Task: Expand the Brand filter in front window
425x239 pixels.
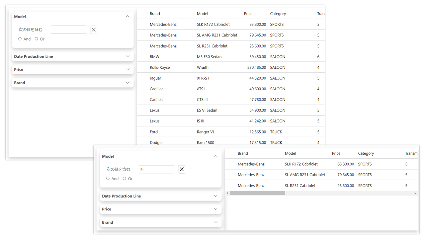Action: pyautogui.click(x=215, y=222)
